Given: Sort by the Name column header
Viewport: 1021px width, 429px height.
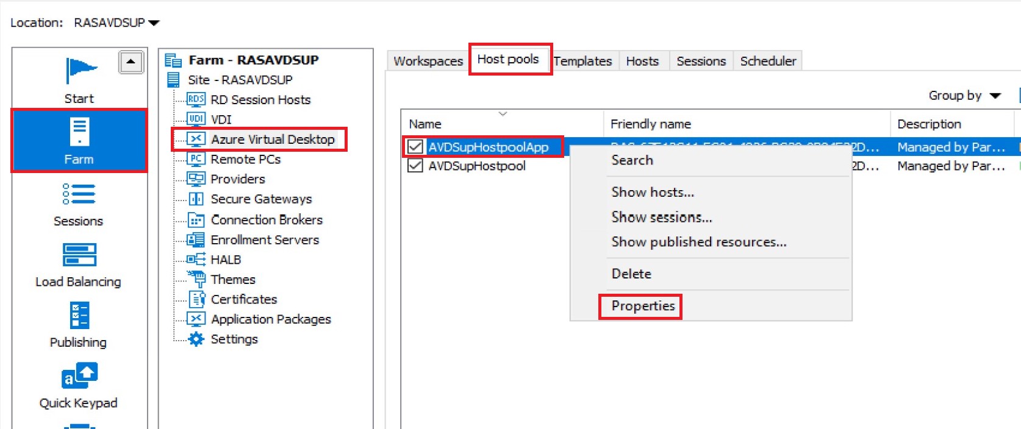Looking at the screenshot, I should 425,124.
